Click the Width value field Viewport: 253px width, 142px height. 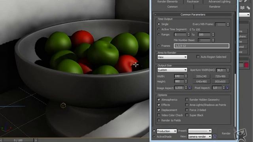coord(179,76)
